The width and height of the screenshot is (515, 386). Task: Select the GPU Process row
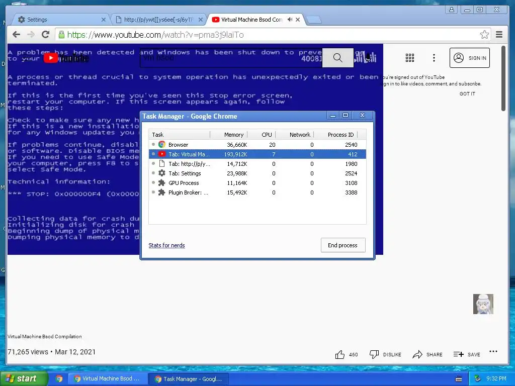pyautogui.click(x=257, y=183)
